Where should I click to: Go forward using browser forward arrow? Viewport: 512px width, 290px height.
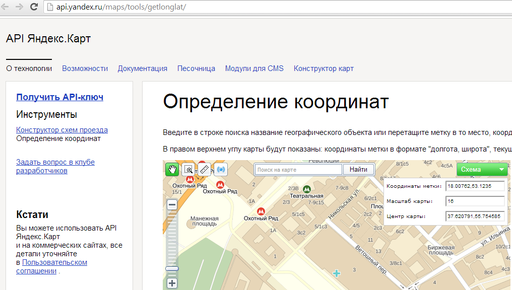(x=19, y=7)
